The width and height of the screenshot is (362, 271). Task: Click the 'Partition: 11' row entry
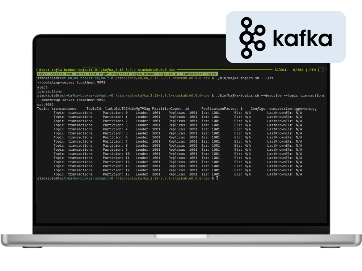tap(116, 158)
